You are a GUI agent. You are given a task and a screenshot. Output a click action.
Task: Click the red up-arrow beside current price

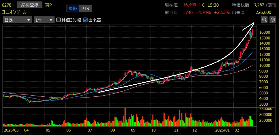[x=199, y=5]
